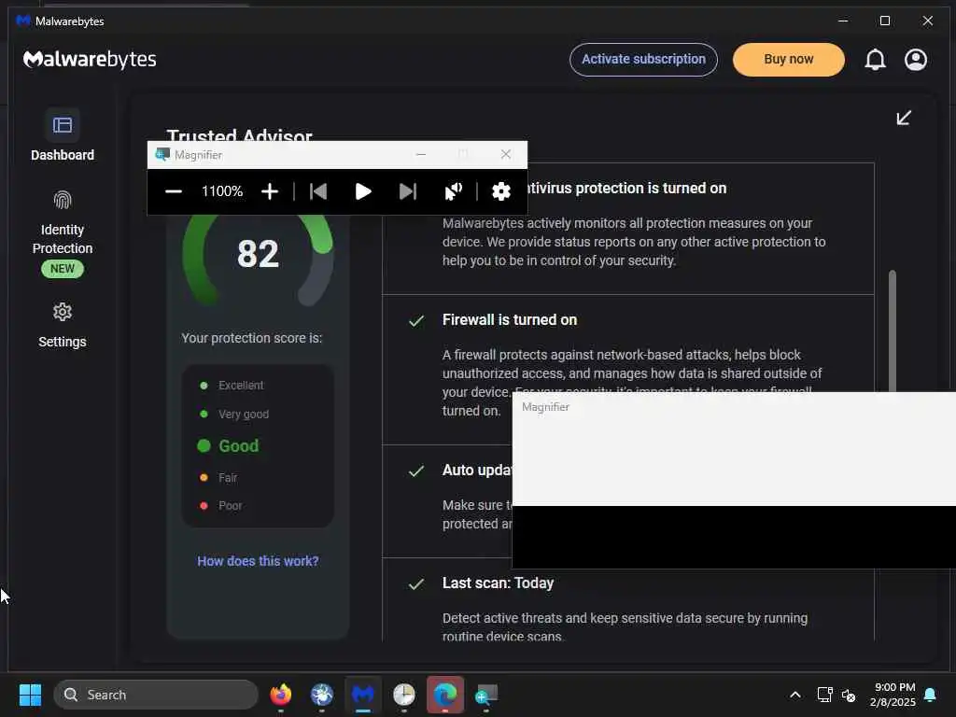Show hidden system tray icons
Screen dimensions: 956x717
point(795,695)
